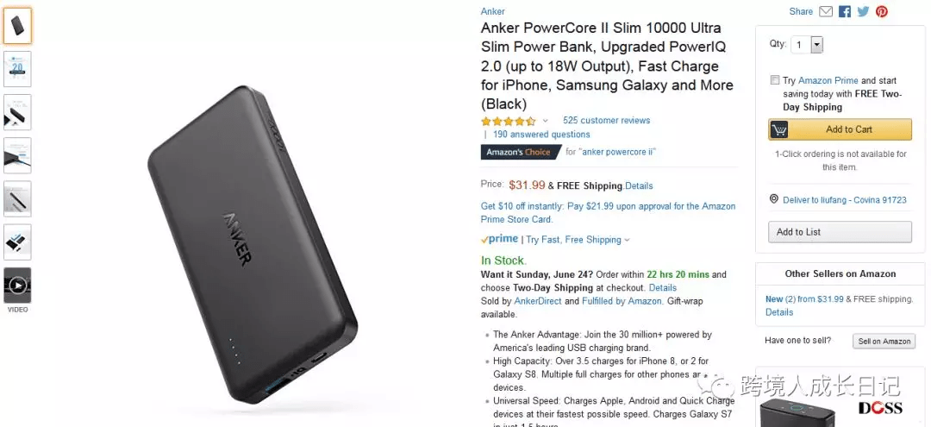931x427 pixels.
Task: Click the shopping cart icon on Add to Cart
Action: tap(779, 129)
